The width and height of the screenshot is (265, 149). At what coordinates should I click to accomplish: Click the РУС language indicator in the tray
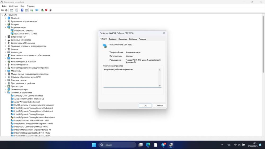click(x=228, y=145)
